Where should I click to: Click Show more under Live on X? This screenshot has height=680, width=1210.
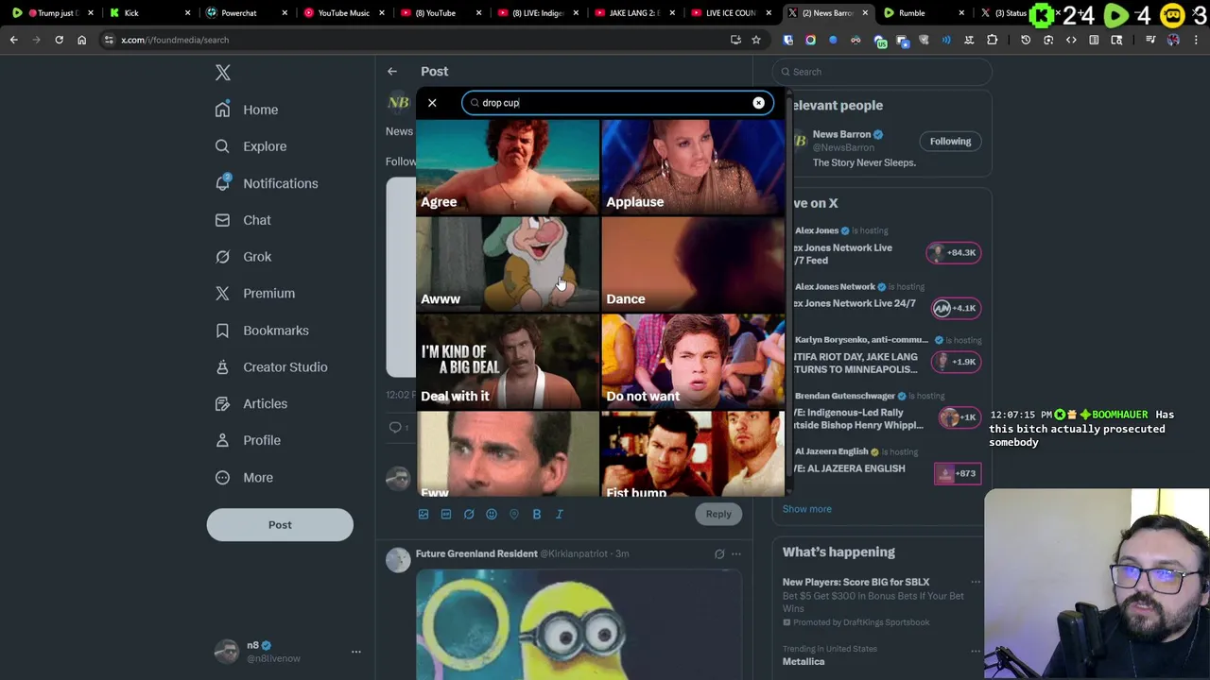click(x=807, y=509)
